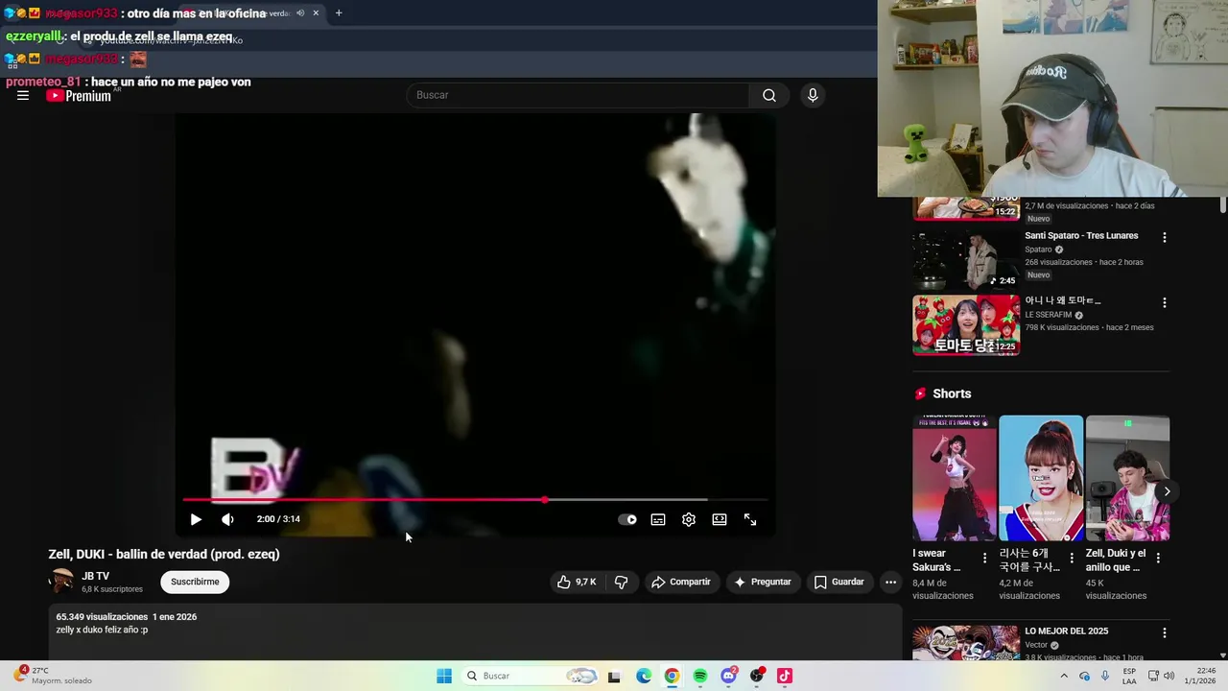Click Spataro channel name under Tres Lunares
This screenshot has width=1228, height=691.
1038,250
